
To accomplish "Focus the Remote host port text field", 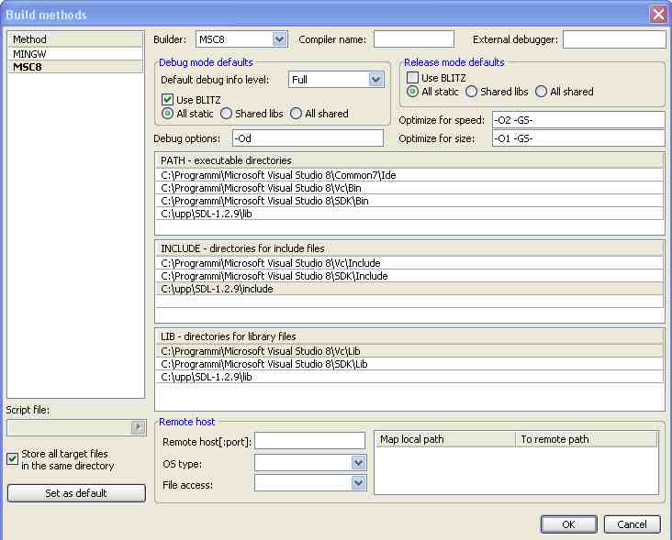I will coord(309,442).
